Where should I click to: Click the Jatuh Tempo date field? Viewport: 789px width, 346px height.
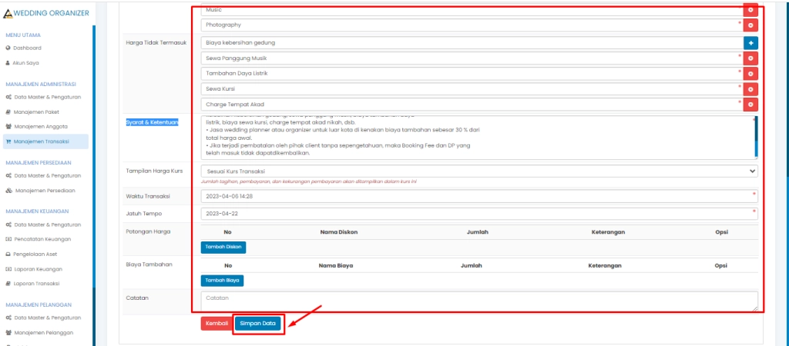[x=478, y=213]
